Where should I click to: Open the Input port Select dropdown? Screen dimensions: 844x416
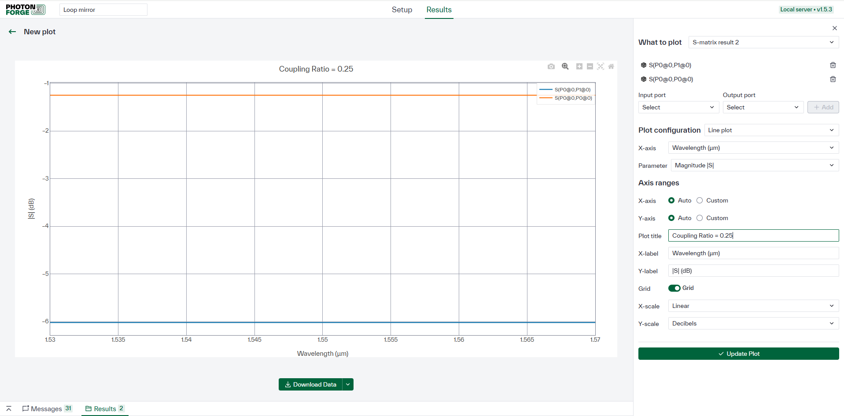(678, 107)
